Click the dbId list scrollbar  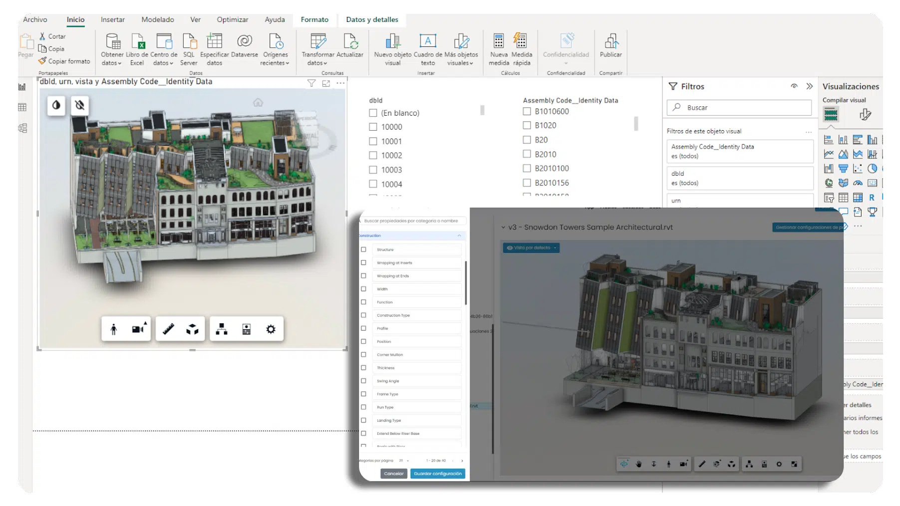click(482, 110)
